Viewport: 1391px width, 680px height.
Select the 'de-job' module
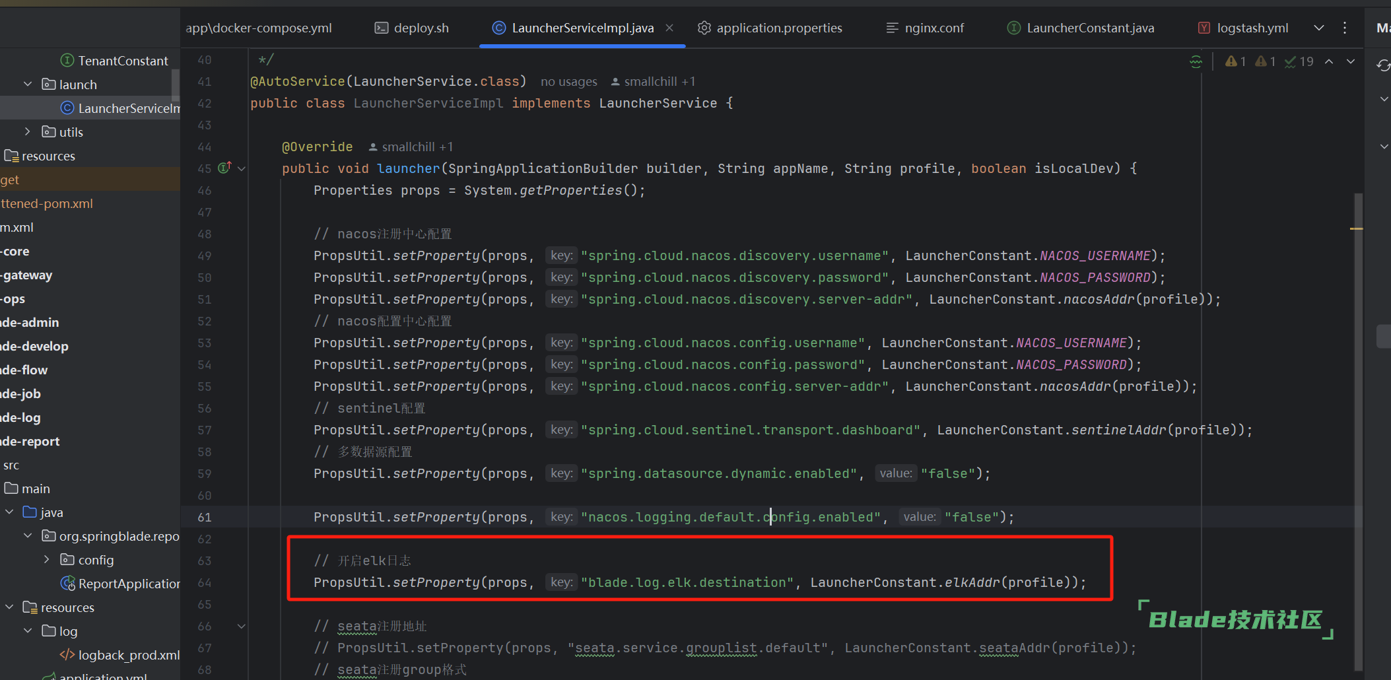90,393
